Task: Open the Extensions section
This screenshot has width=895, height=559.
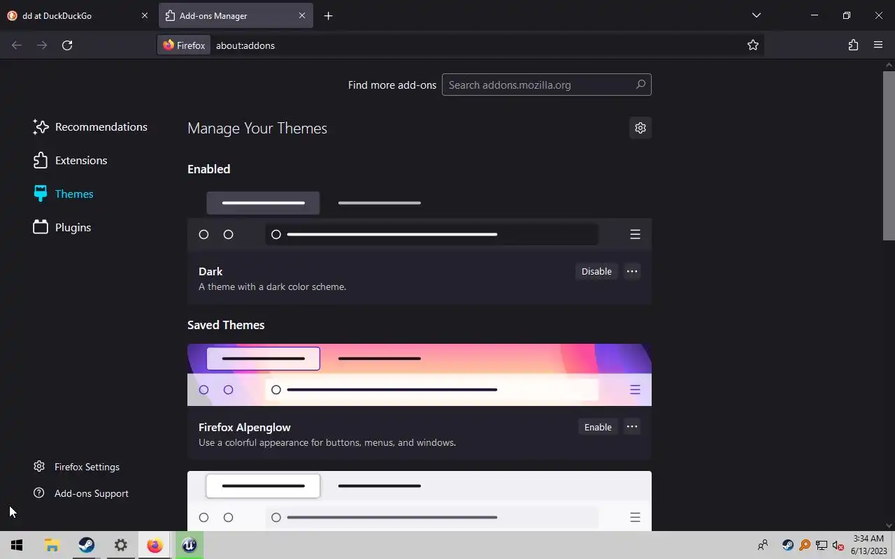Action: [x=70, y=160]
